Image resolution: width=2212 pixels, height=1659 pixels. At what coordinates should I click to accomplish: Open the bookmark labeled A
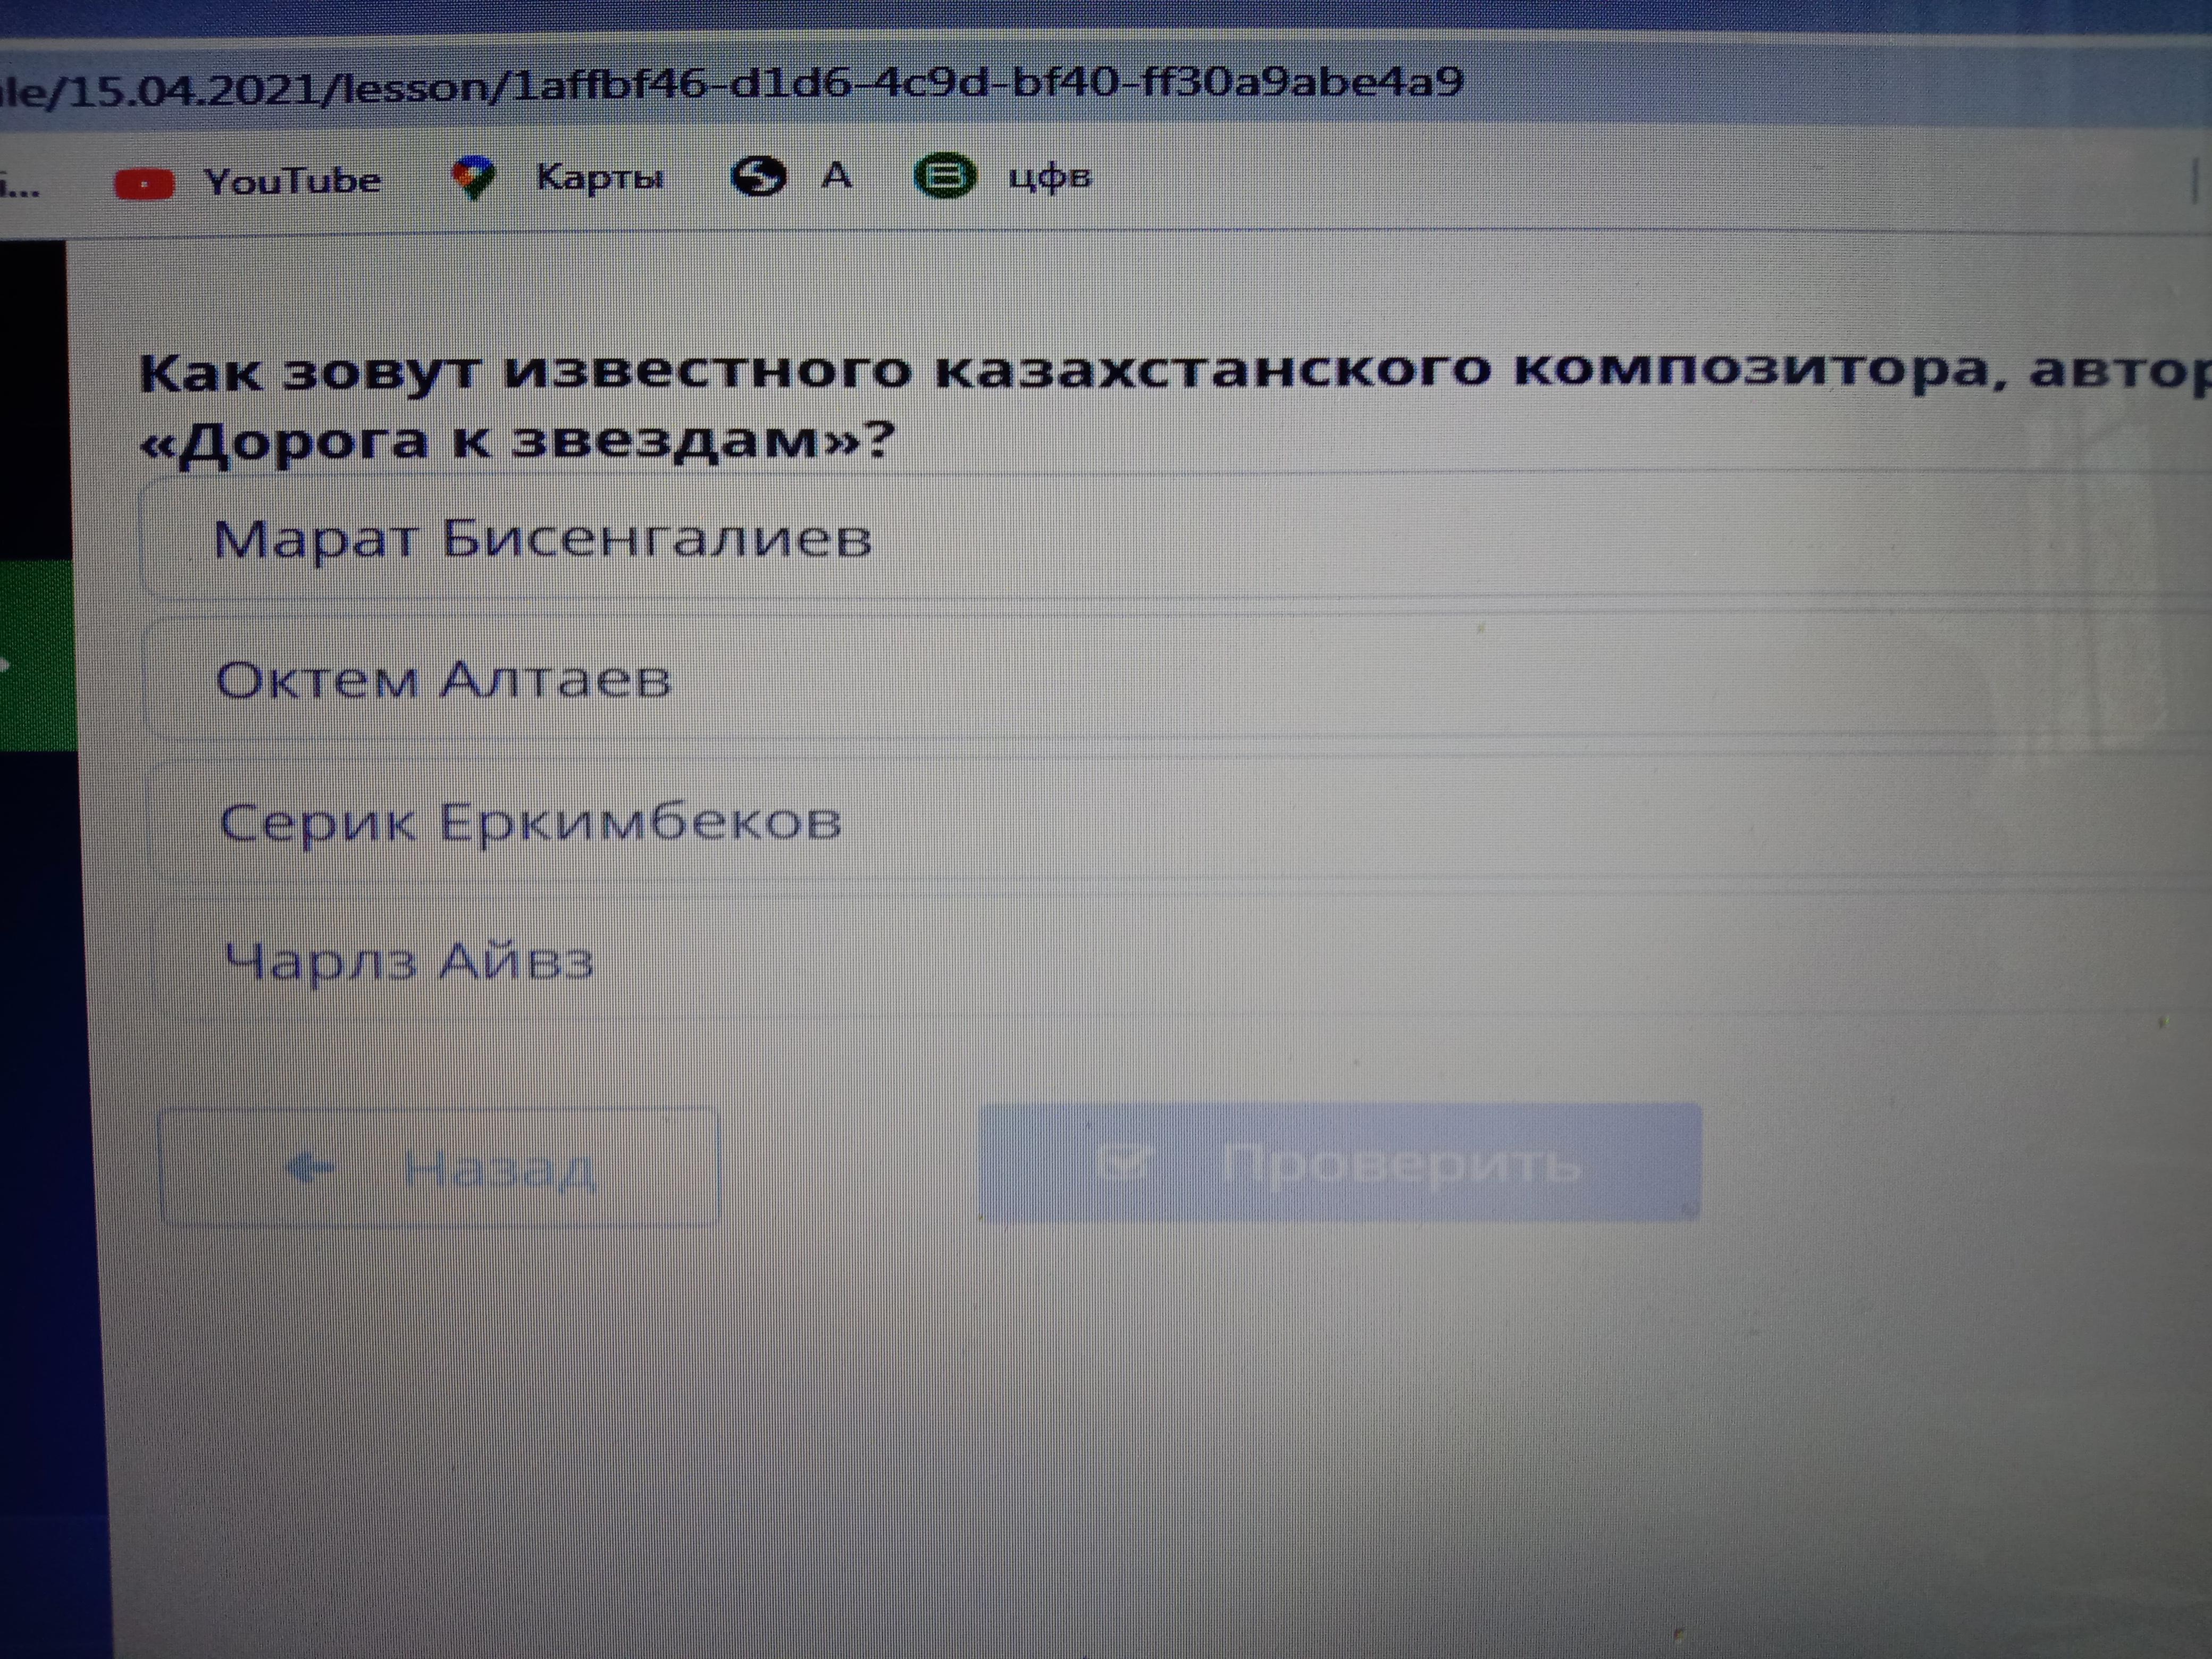tap(836, 177)
